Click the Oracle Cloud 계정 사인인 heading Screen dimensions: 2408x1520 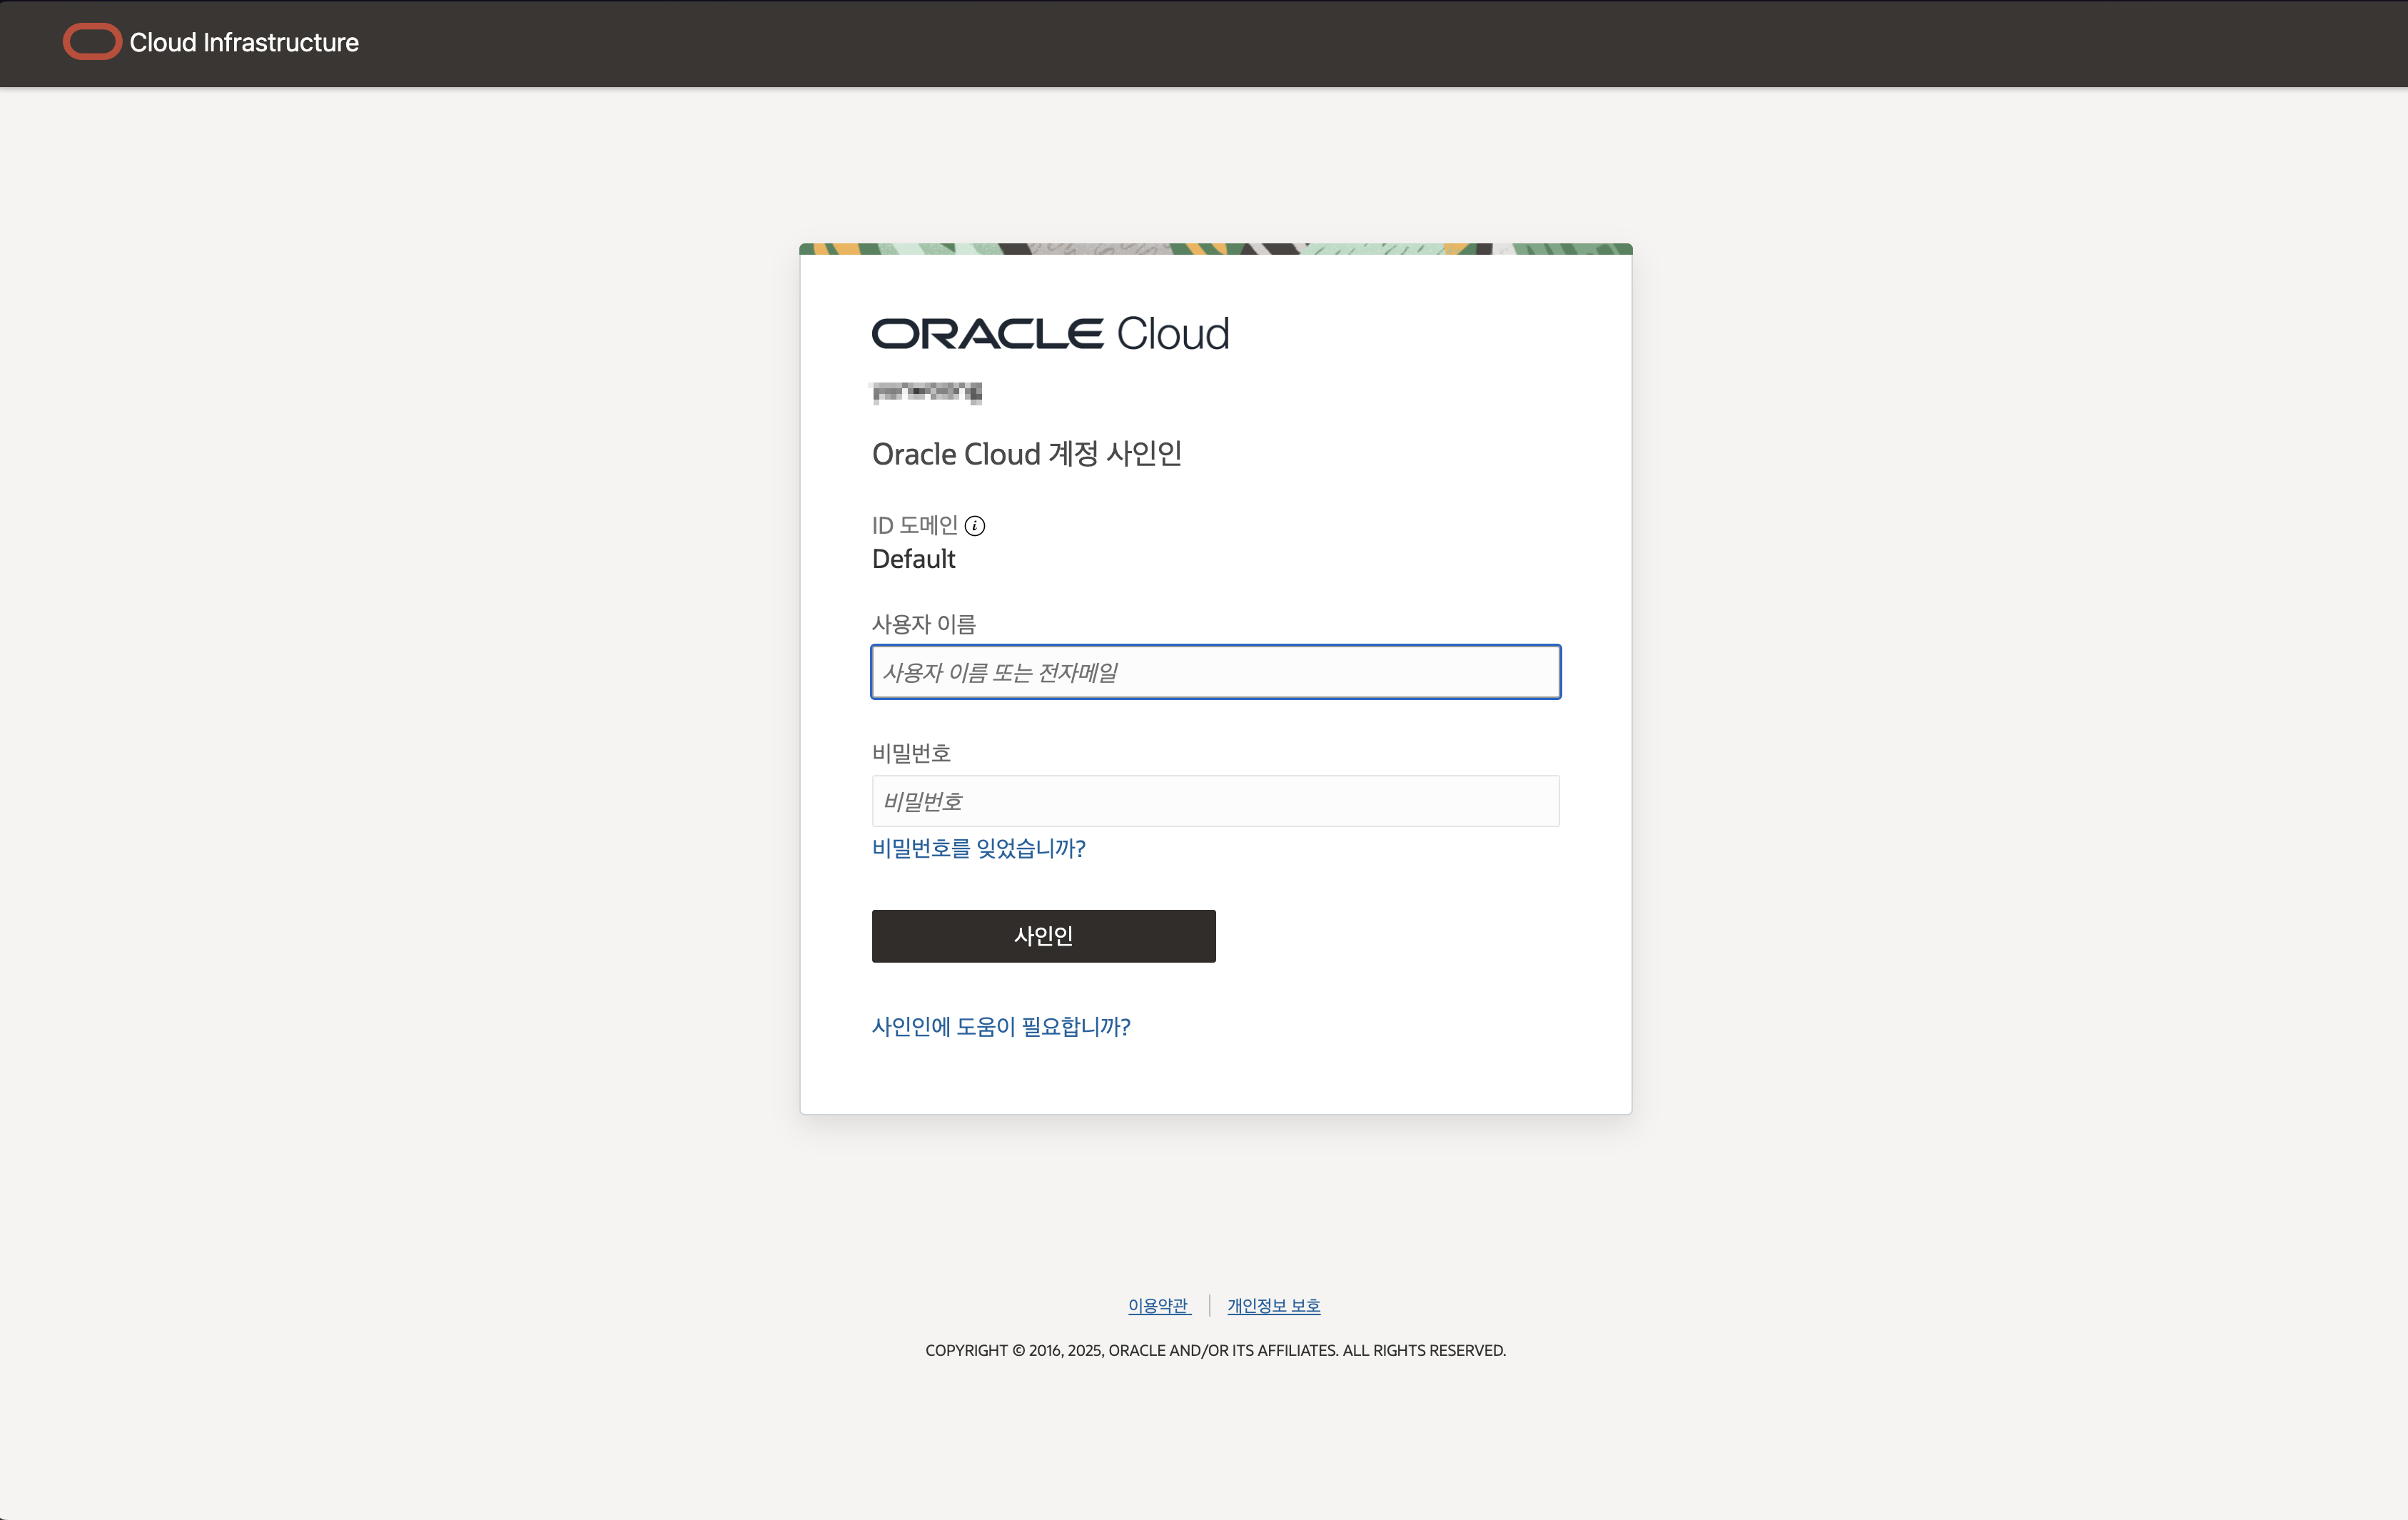point(1026,454)
